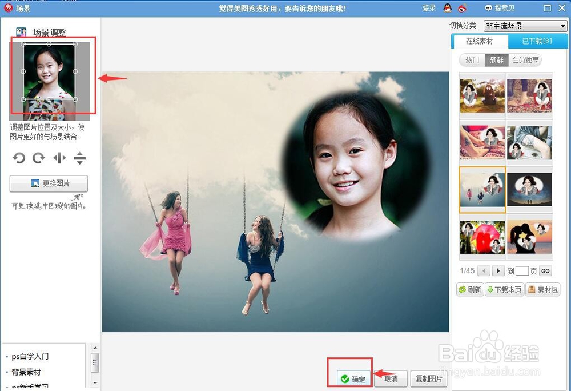Select the highlighted swing scene thumbnail
The height and width of the screenshot is (391, 571).
482,190
